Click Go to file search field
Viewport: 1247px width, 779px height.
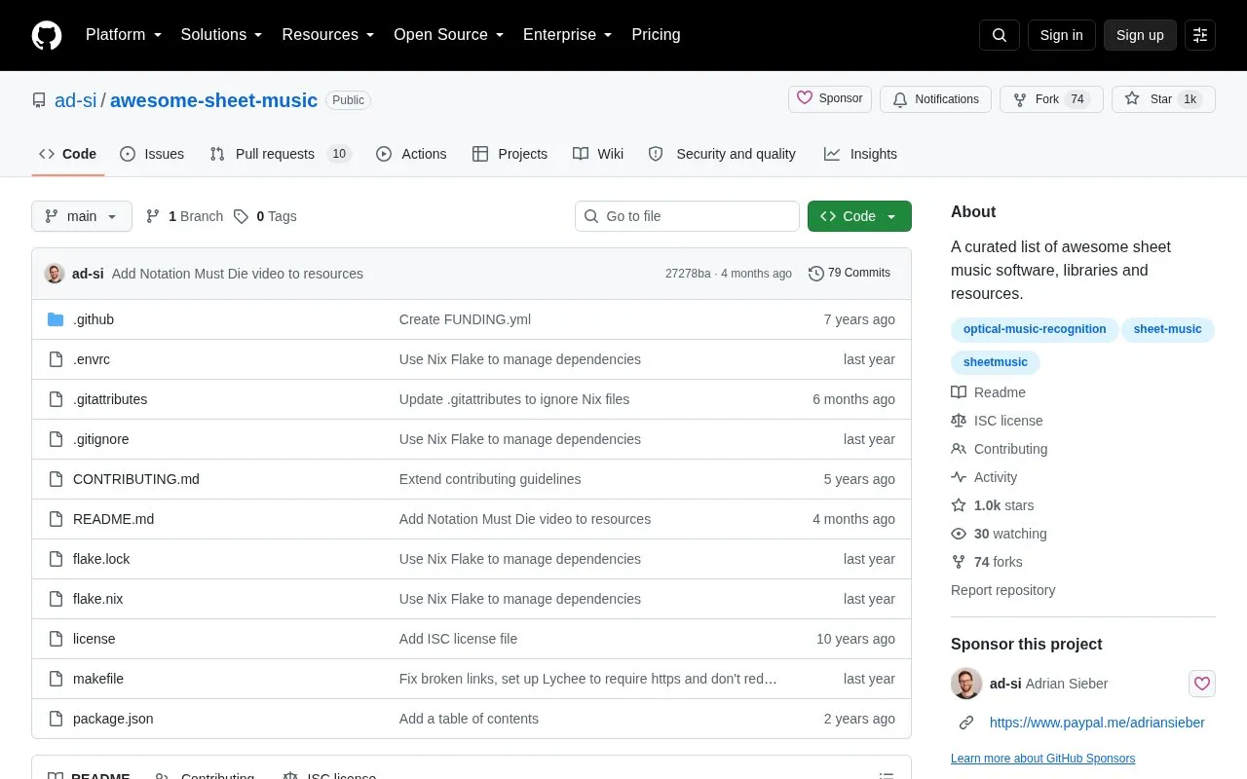(x=687, y=216)
